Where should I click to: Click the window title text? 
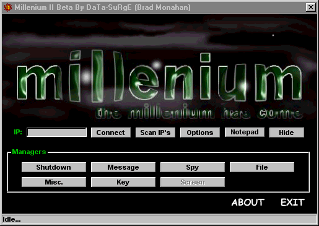[x=102, y=7]
